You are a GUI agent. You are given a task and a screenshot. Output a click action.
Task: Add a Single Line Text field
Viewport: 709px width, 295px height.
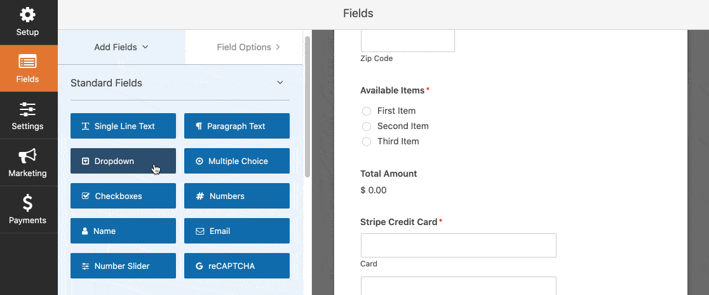pos(123,126)
